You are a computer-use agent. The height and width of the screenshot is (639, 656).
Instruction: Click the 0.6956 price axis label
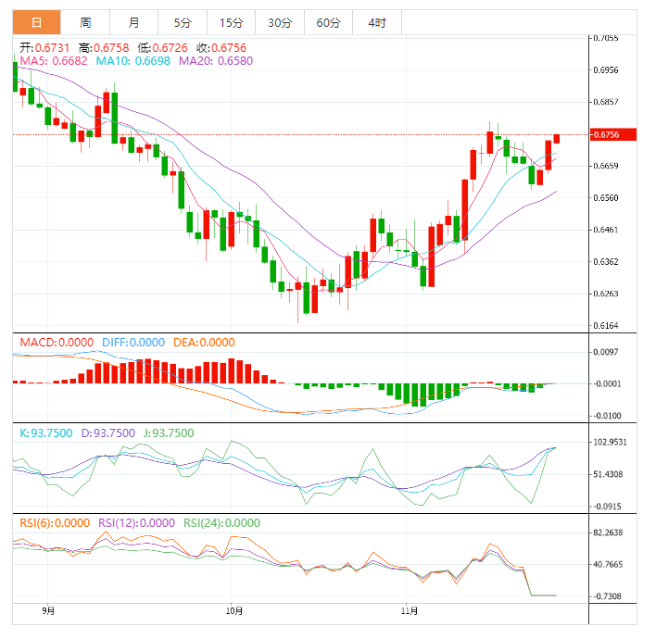605,70
